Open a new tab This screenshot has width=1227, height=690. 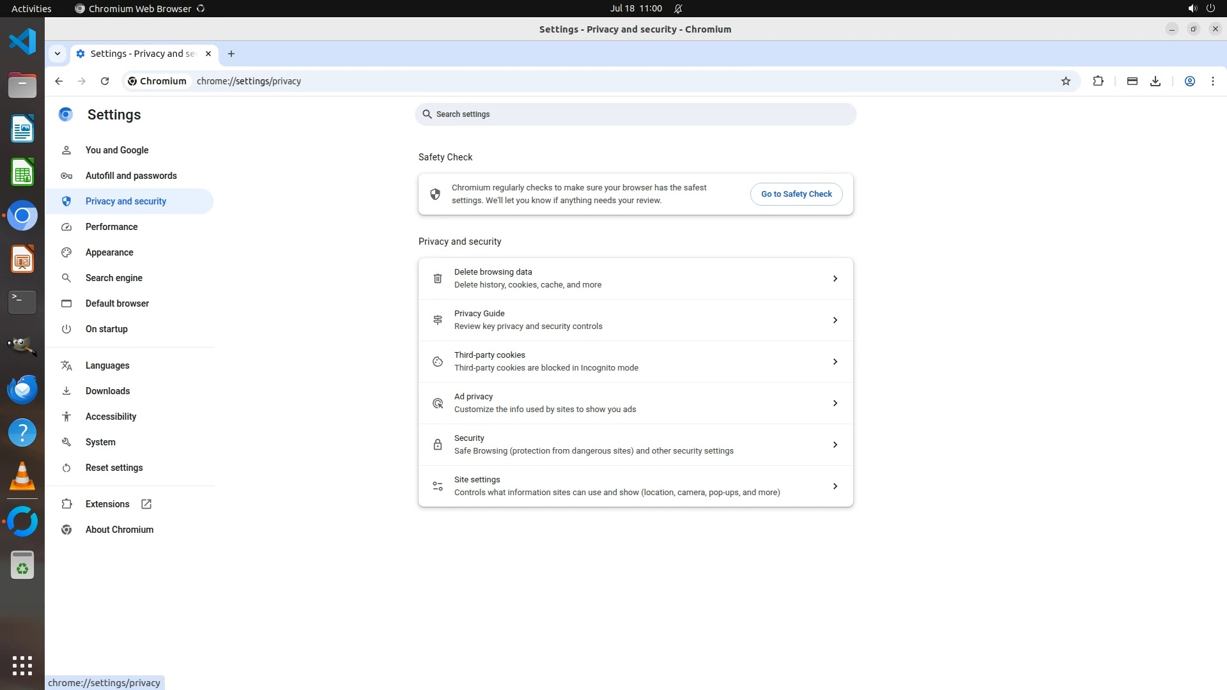click(x=231, y=54)
